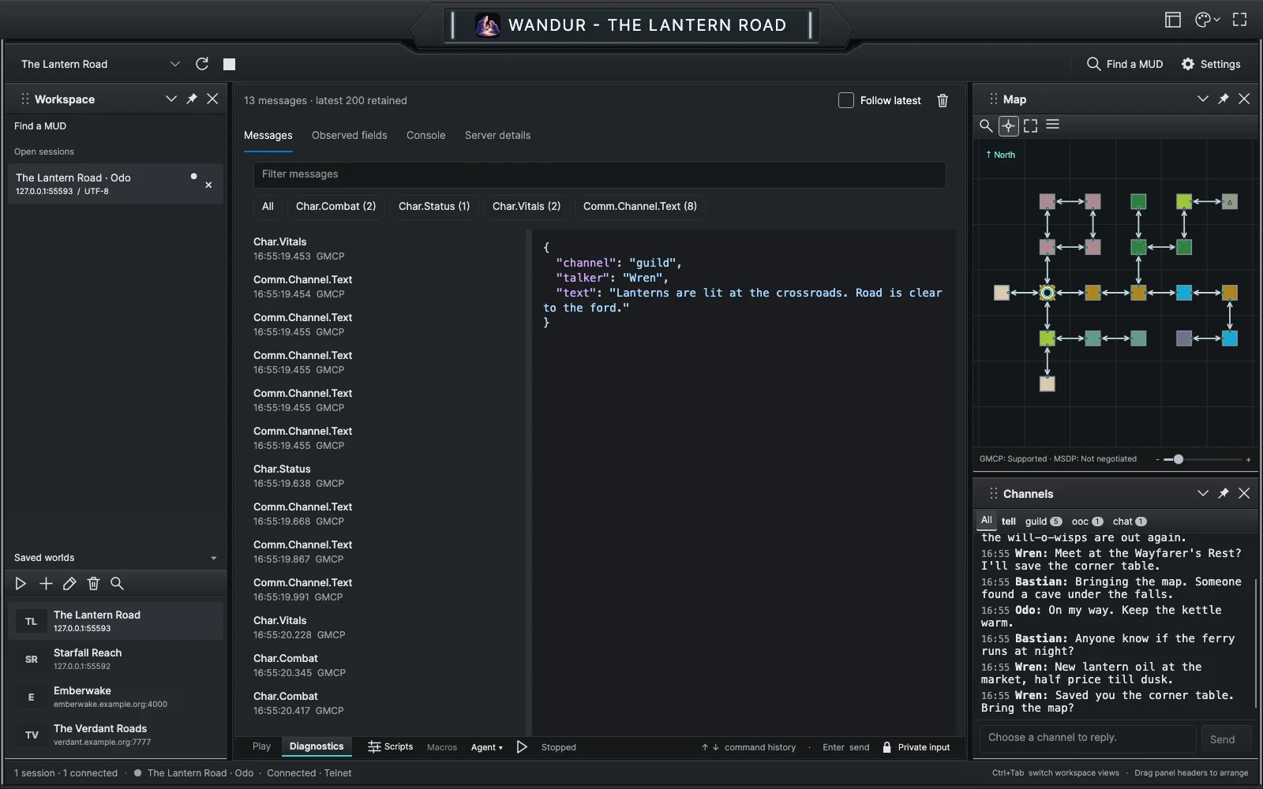Clear messages with the trash icon
This screenshot has height=789, width=1263.
(x=943, y=100)
